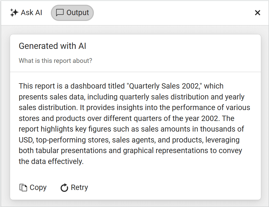Retry generating the AI response

(74, 187)
